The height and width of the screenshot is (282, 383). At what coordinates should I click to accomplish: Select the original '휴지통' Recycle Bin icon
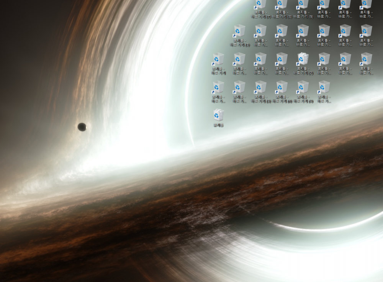tap(218, 118)
